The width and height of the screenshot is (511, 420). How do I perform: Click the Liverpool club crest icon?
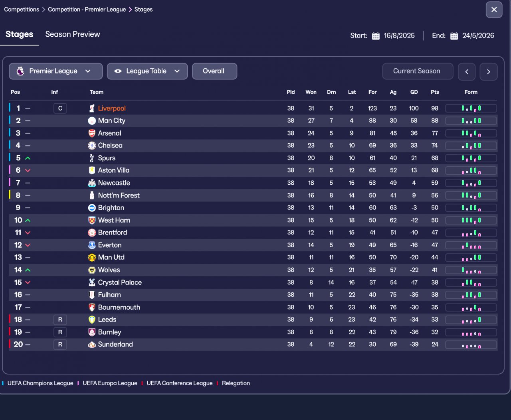click(x=92, y=108)
